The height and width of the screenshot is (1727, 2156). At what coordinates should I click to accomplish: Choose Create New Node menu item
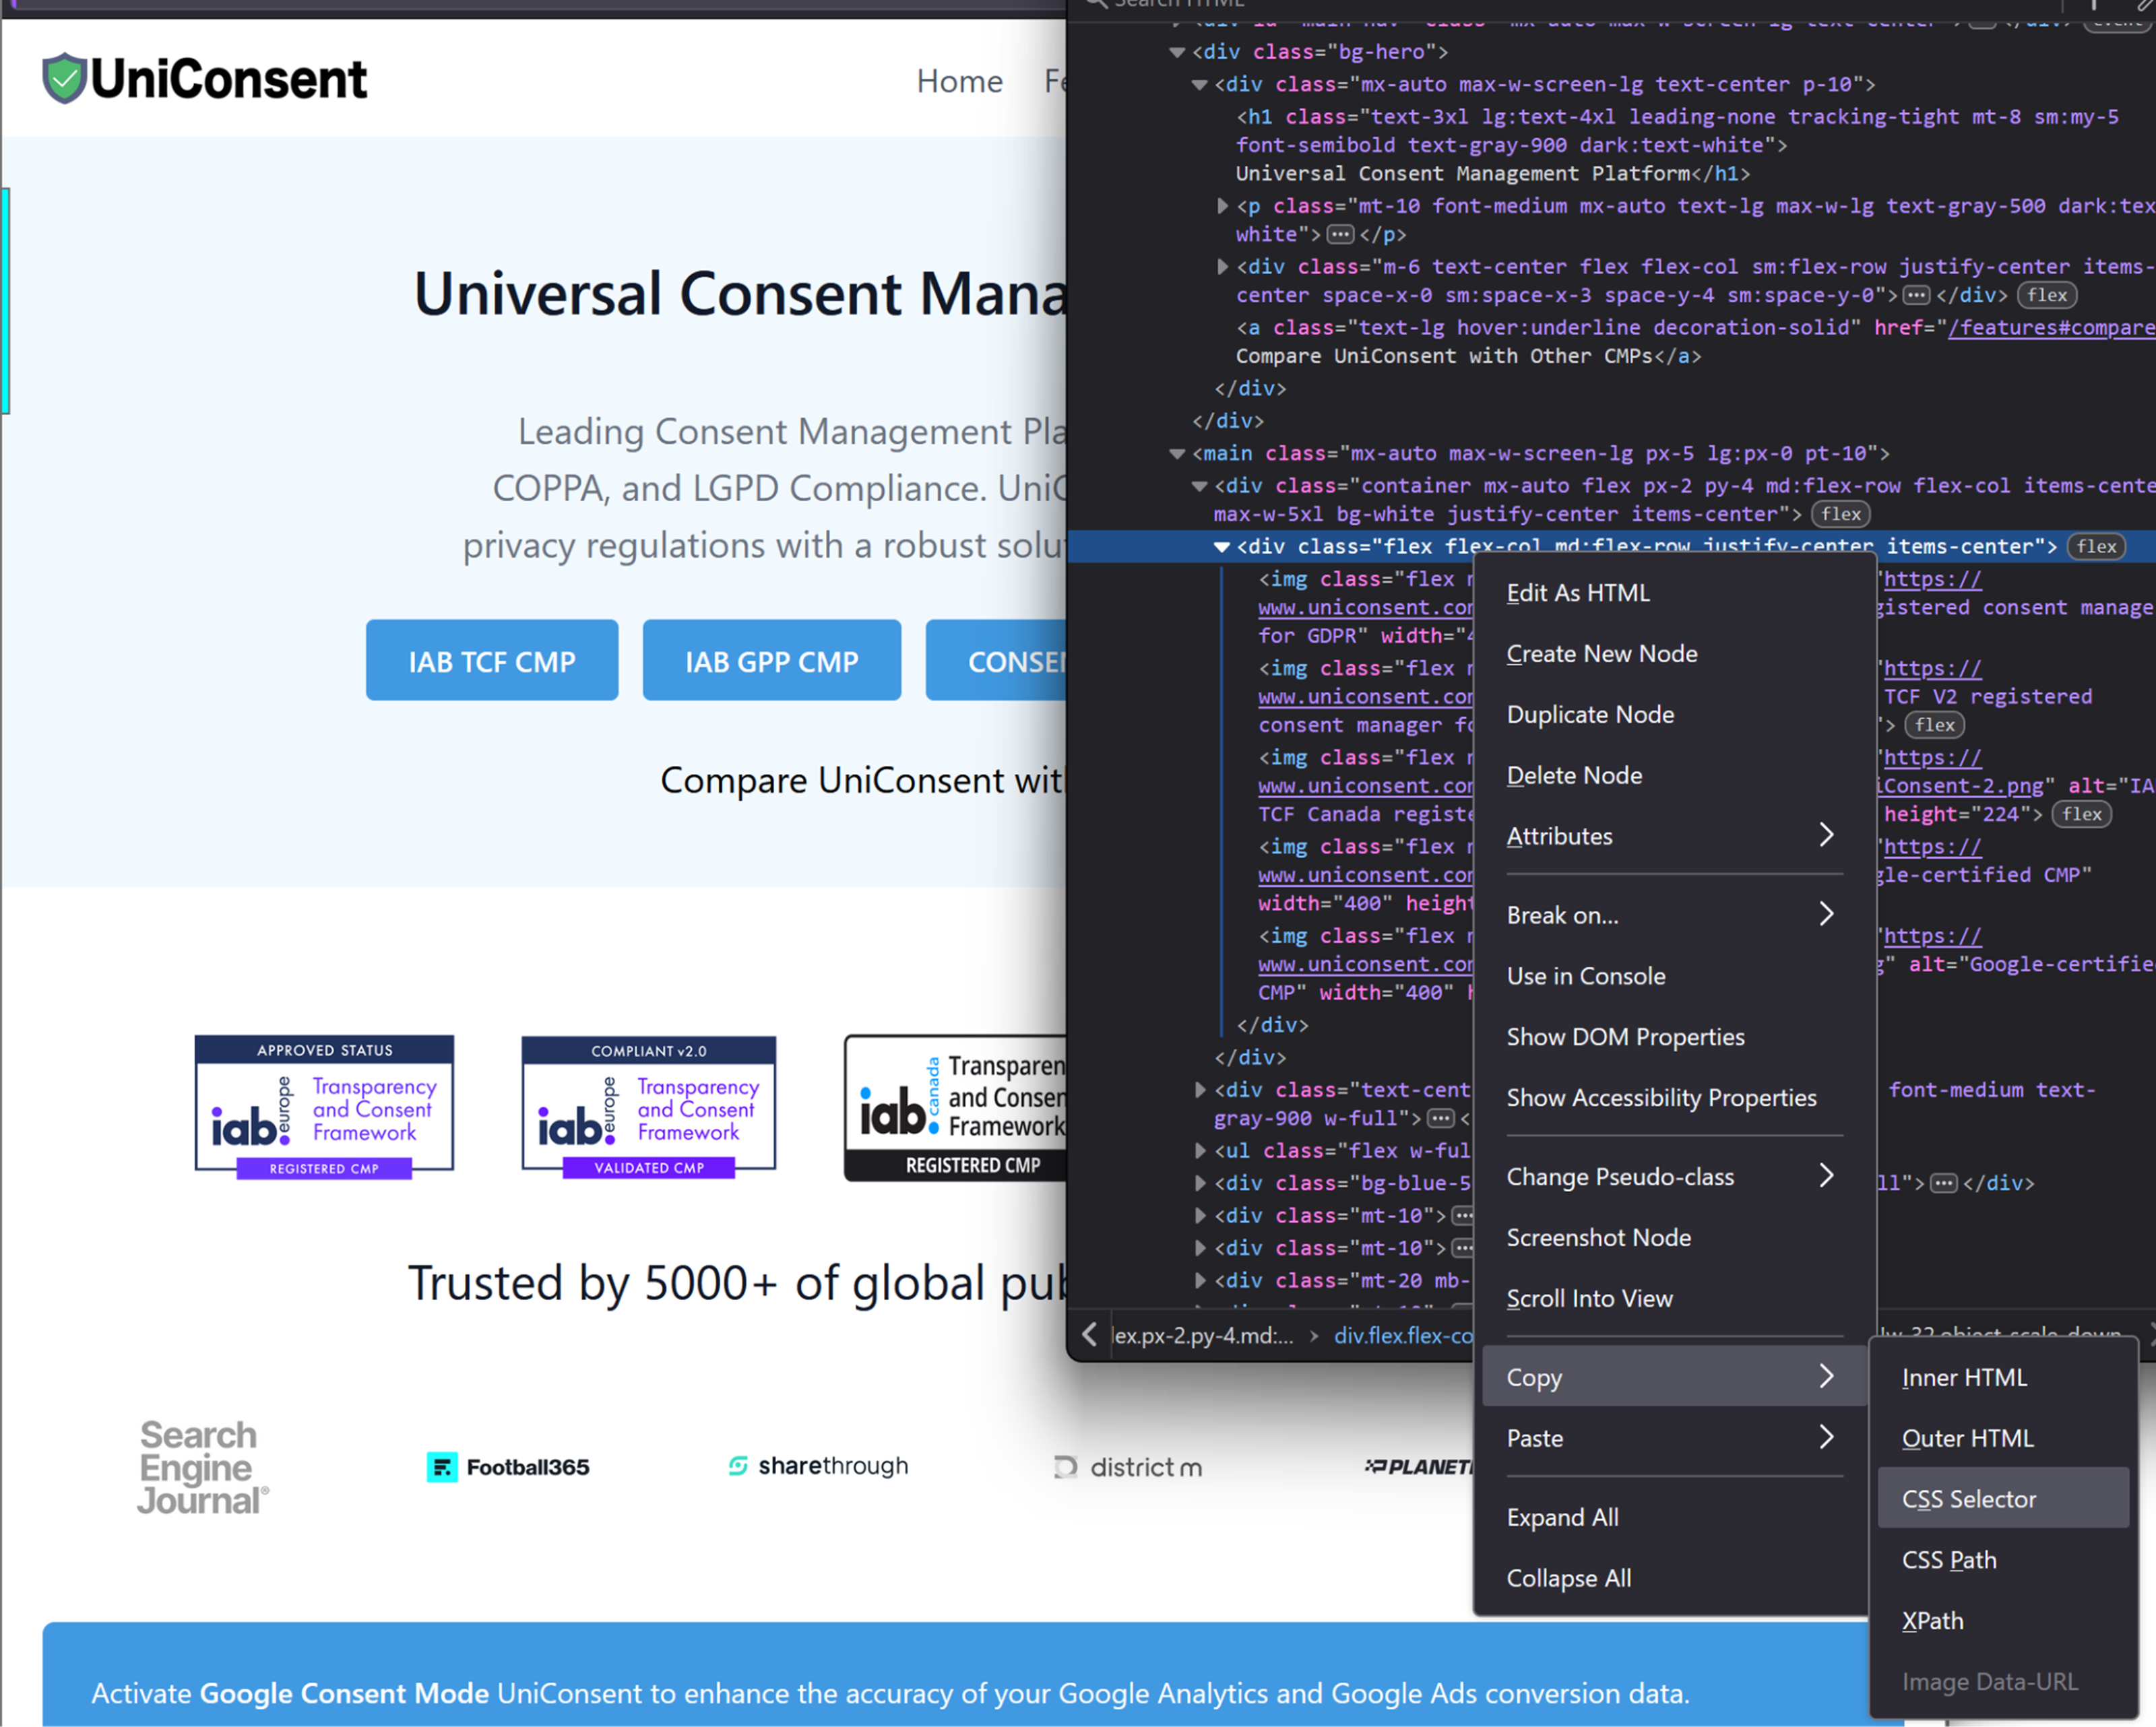point(1674,654)
